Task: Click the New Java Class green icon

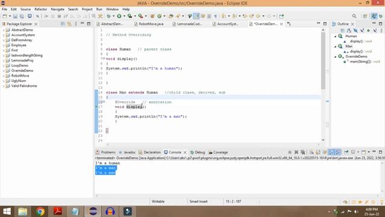Action: pos(159,16)
